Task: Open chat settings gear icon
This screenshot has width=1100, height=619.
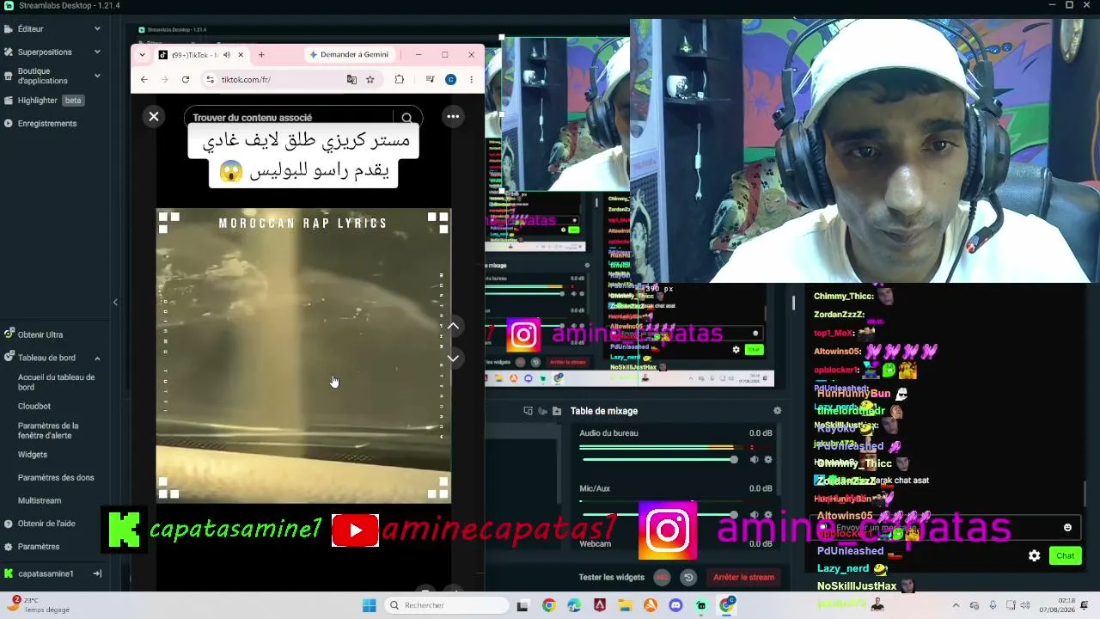Action: (x=1034, y=555)
